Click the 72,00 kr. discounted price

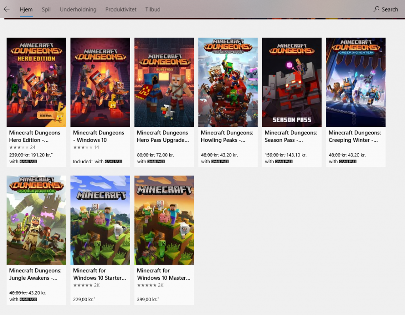point(165,155)
